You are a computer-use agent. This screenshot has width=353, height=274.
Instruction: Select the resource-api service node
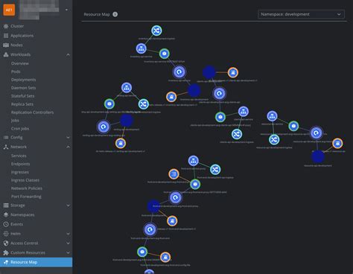(x=272, y=116)
